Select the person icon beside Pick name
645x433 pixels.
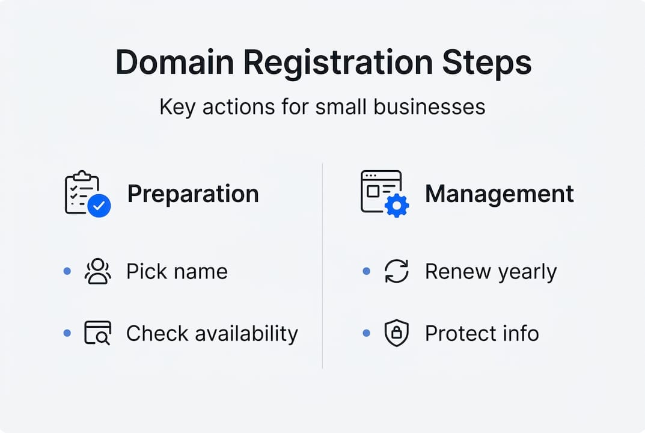click(x=97, y=271)
